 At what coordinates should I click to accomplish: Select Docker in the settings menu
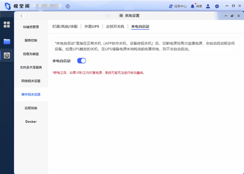pos(31,121)
